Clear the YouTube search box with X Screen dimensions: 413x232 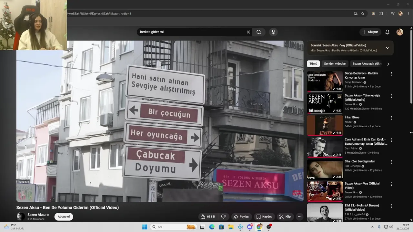coord(248,32)
